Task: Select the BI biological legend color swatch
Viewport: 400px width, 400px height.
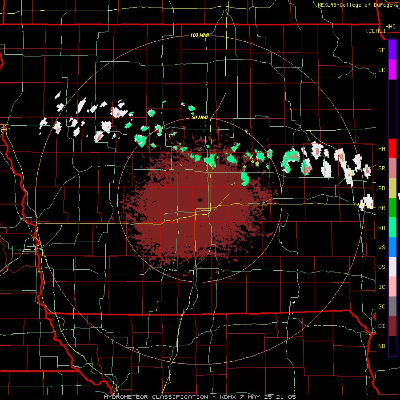Action: [x=392, y=326]
